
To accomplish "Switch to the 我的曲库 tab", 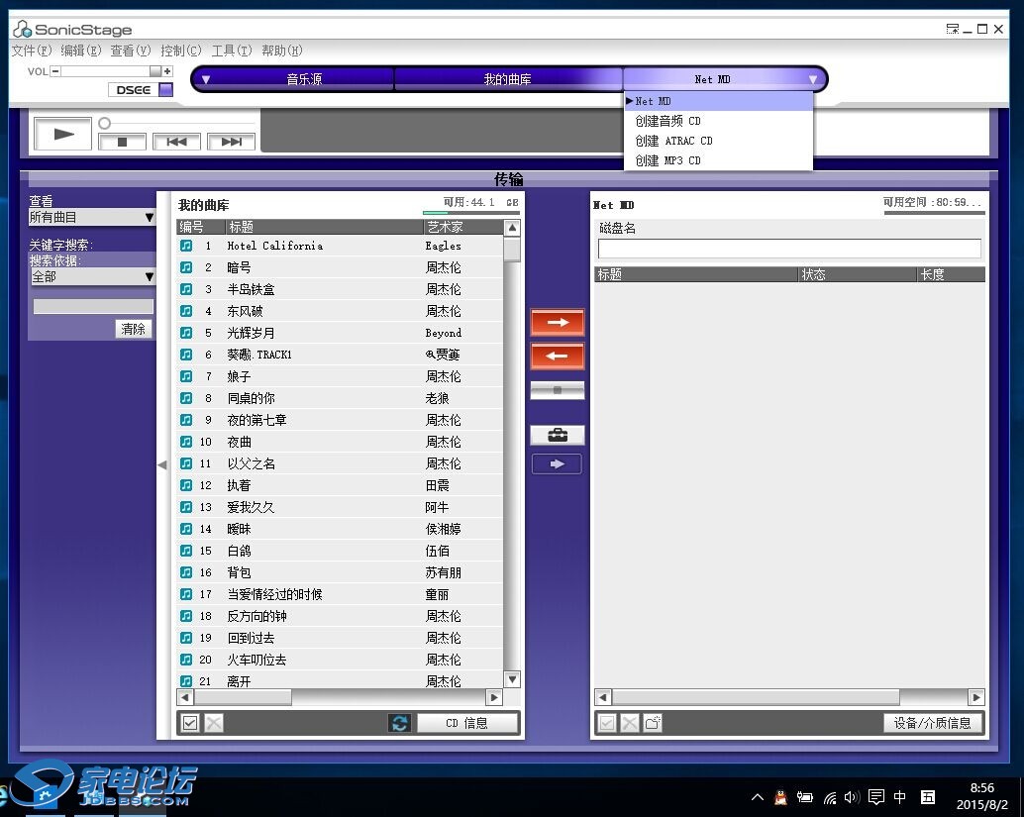I will point(507,79).
